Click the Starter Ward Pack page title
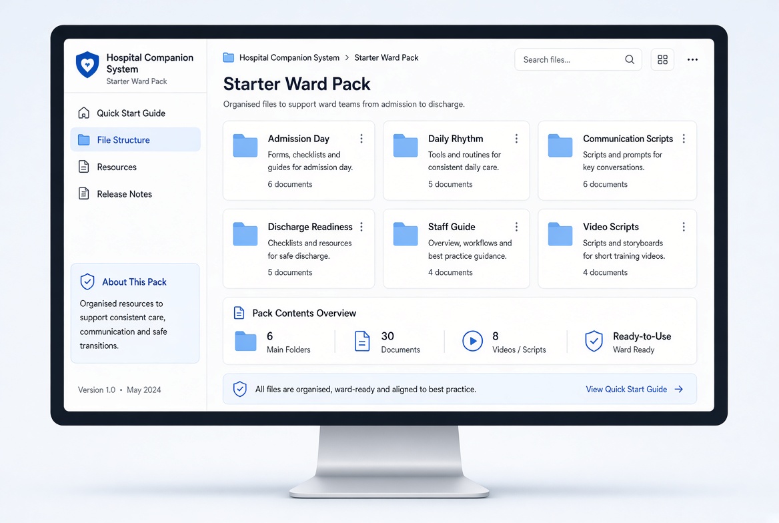779x523 pixels. [x=297, y=84]
